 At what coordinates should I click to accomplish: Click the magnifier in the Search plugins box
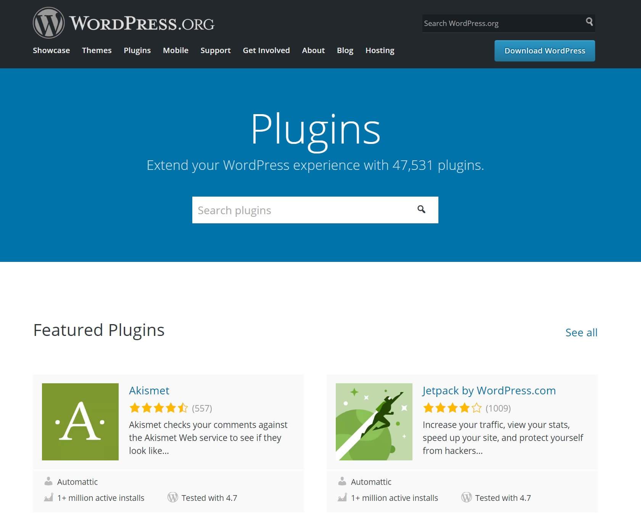click(x=421, y=210)
